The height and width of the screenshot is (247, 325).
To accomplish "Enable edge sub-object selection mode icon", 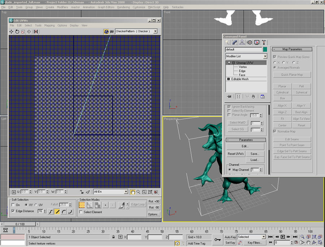I will coord(90,205).
